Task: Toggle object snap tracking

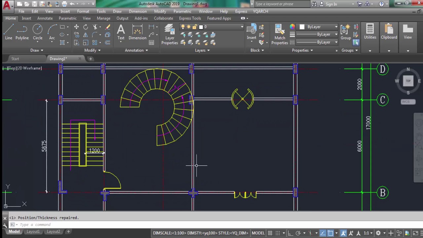Action: pos(323,233)
